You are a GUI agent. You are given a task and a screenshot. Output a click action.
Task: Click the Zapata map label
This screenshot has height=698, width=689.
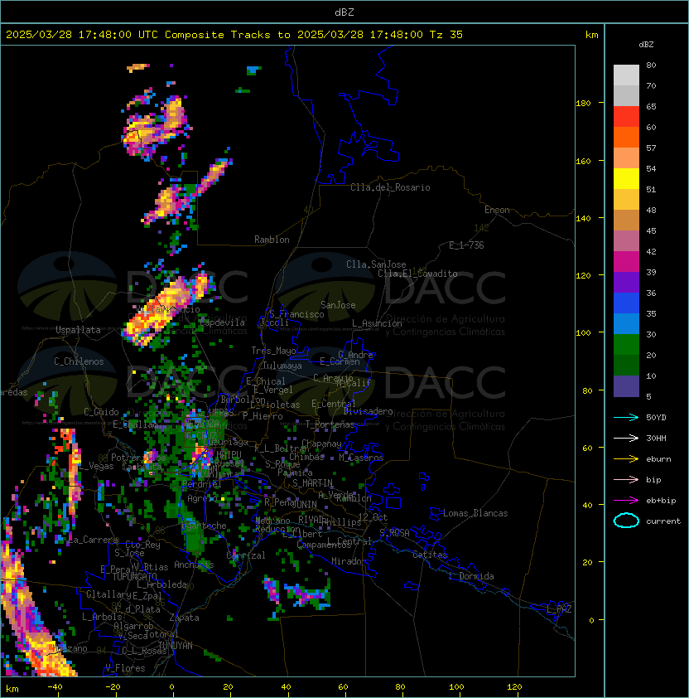coord(184,618)
